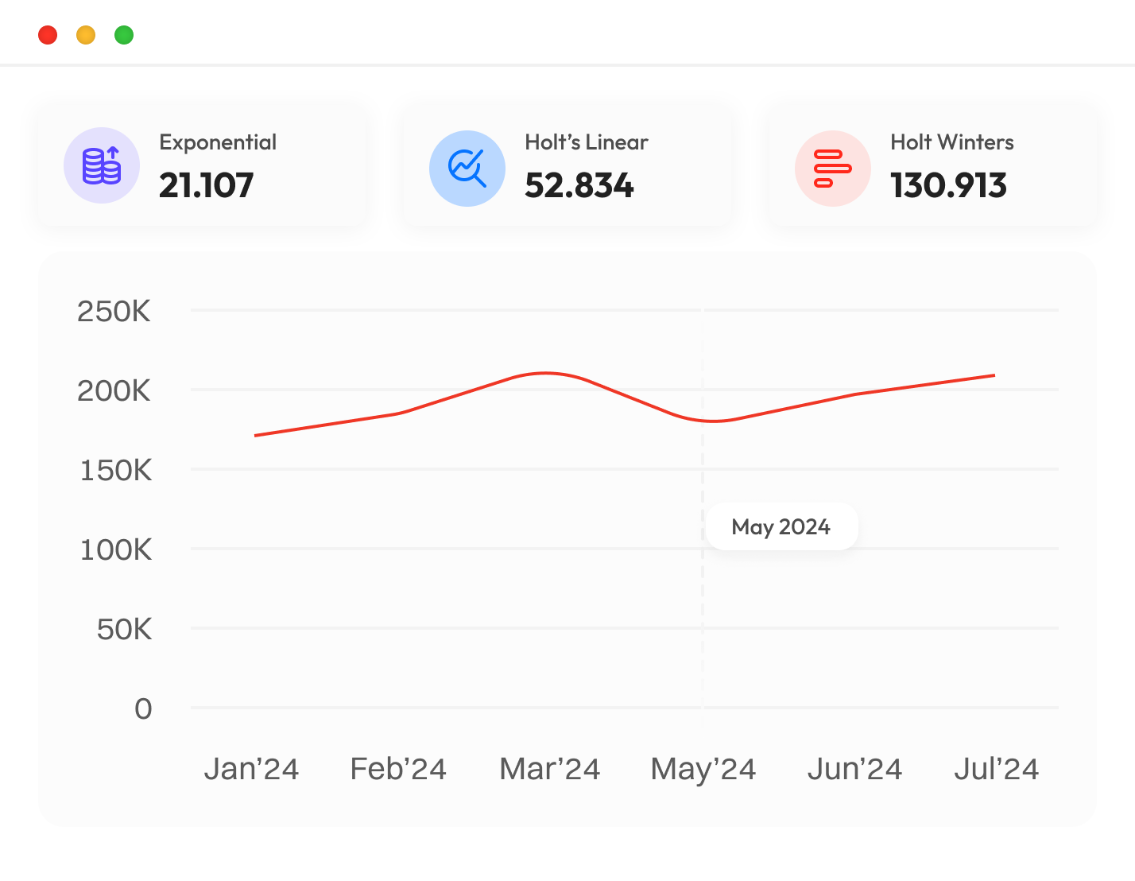Select Feb'24 on the x-axis
Viewport: 1135px width, 881px height.
coord(398,769)
